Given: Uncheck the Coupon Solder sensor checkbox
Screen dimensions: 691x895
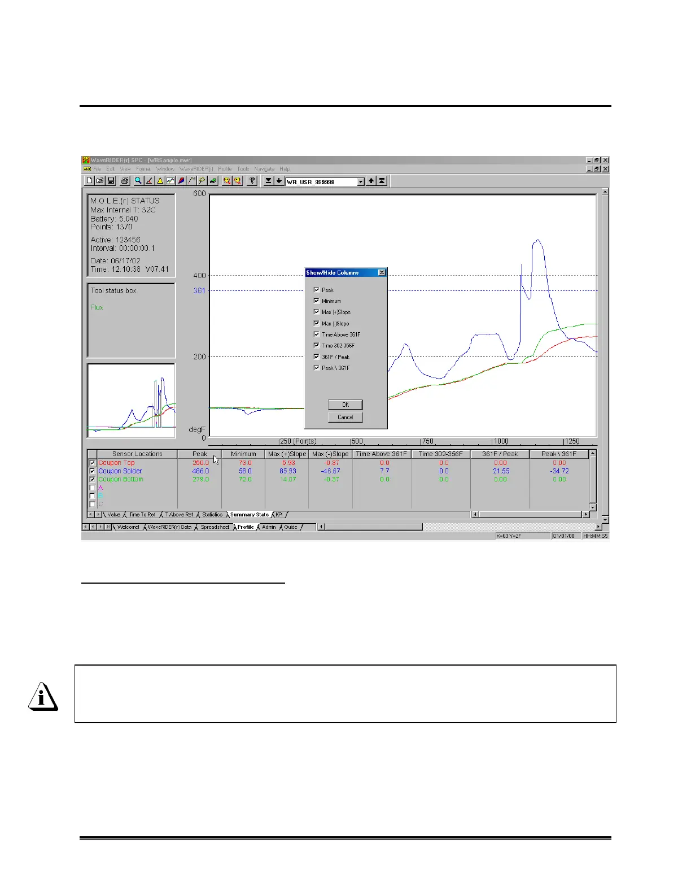Looking at the screenshot, I should click(x=93, y=471).
